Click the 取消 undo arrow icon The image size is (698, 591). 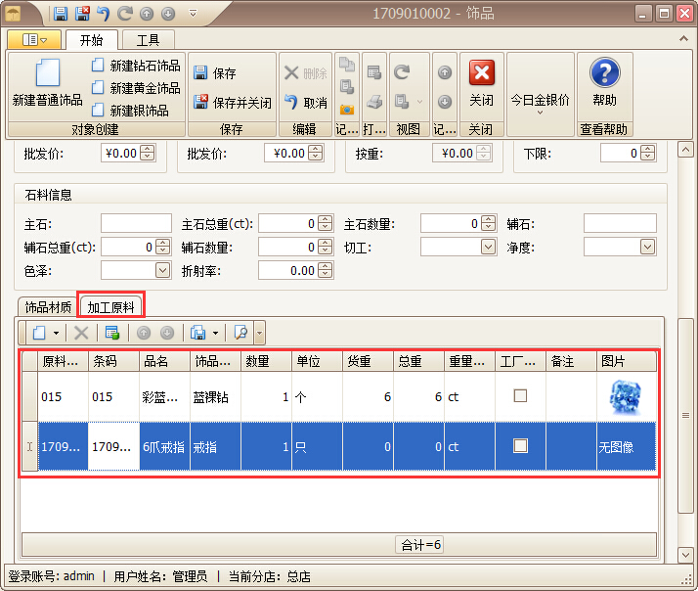tap(290, 102)
